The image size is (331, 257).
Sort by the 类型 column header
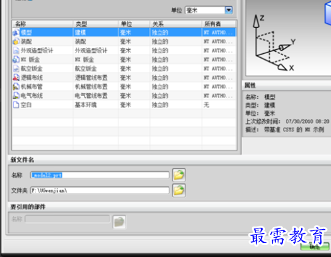(x=96, y=24)
